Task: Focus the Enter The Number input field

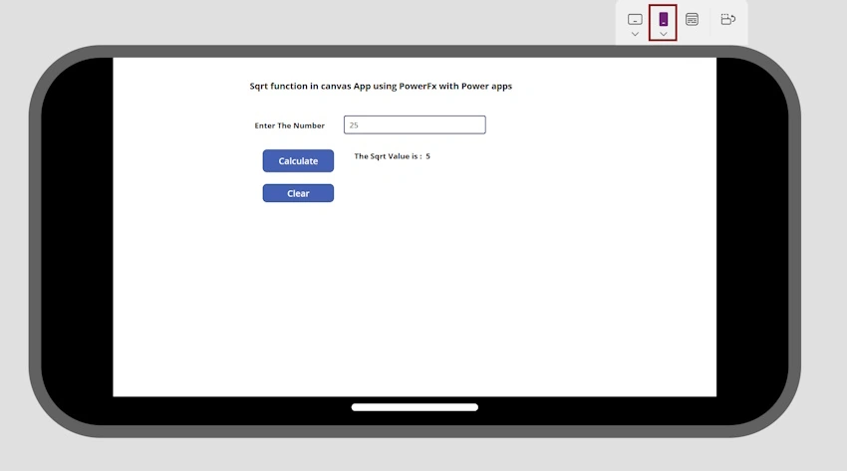Action: point(415,124)
